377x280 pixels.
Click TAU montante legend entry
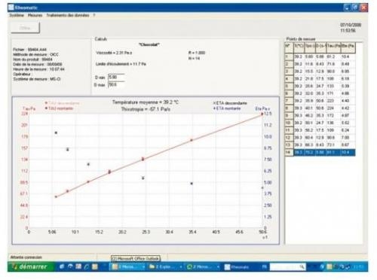click(x=59, y=108)
